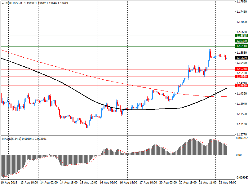Click the EURUSD,H1 chart title text
248x186 pixels.
coord(14,3)
